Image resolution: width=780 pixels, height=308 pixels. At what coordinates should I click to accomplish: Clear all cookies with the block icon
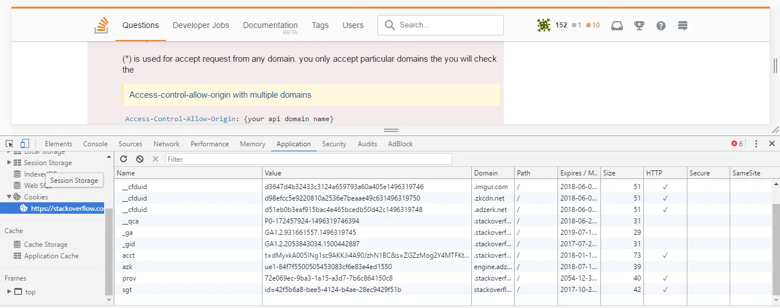point(140,159)
